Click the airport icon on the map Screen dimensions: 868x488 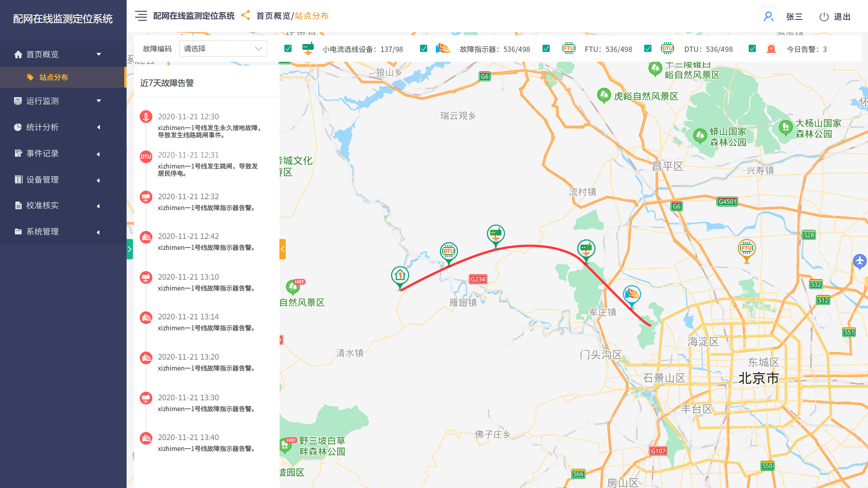coord(859,261)
